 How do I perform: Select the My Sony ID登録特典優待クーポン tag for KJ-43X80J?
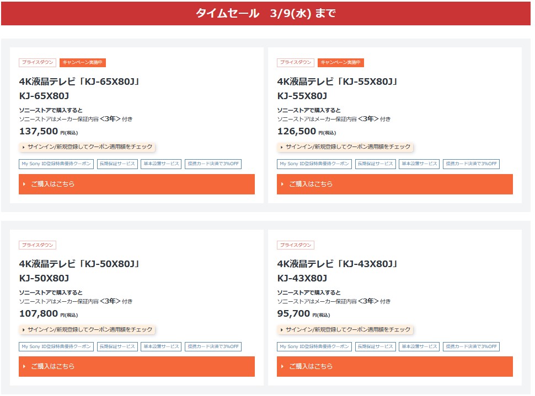pyautogui.click(x=314, y=346)
